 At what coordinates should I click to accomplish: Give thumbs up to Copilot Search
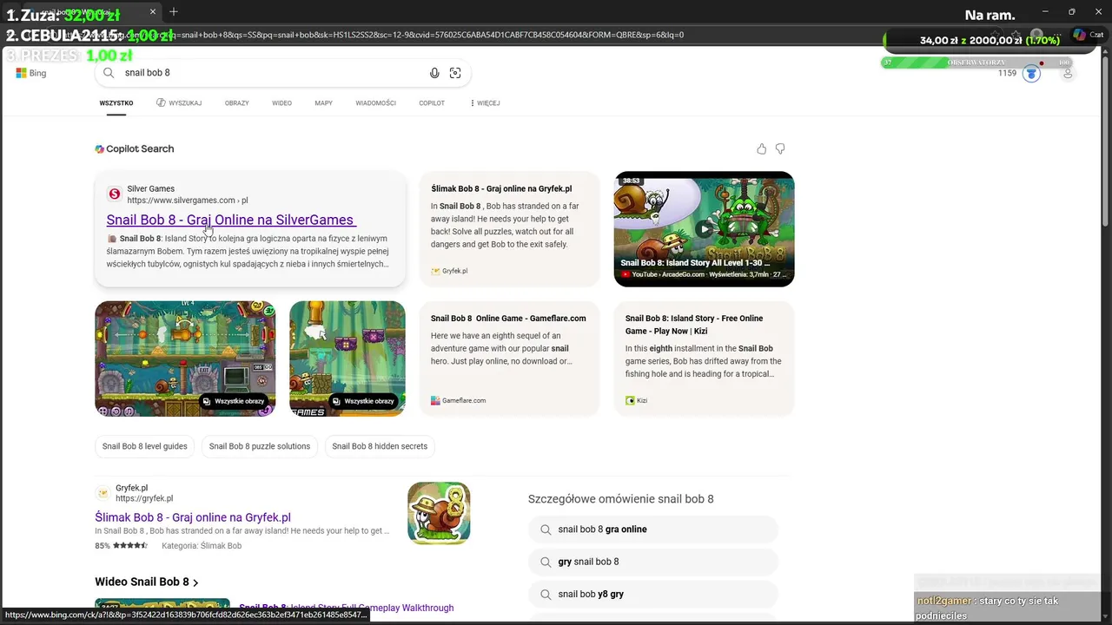point(762,149)
